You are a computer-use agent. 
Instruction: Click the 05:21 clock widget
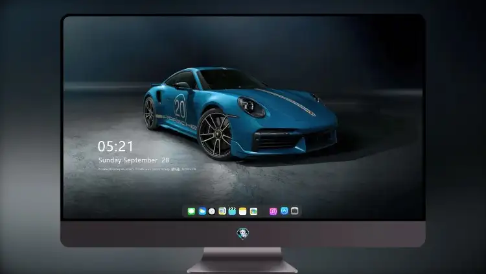click(115, 146)
